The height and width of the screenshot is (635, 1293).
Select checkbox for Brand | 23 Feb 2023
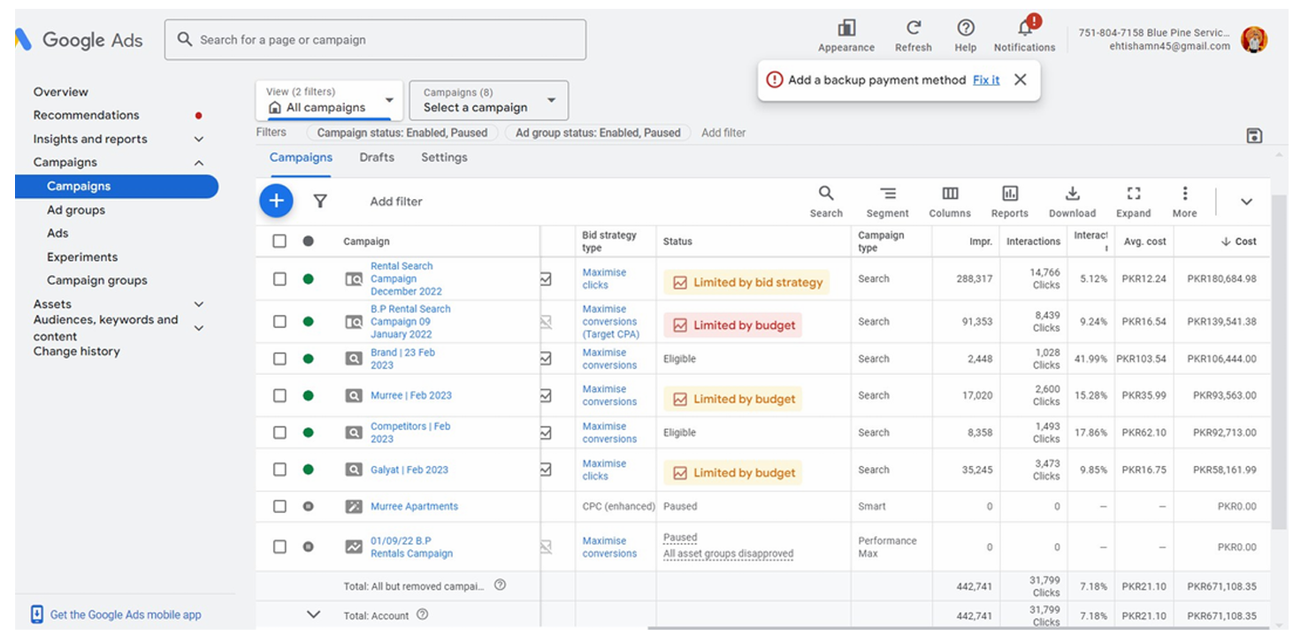point(279,359)
